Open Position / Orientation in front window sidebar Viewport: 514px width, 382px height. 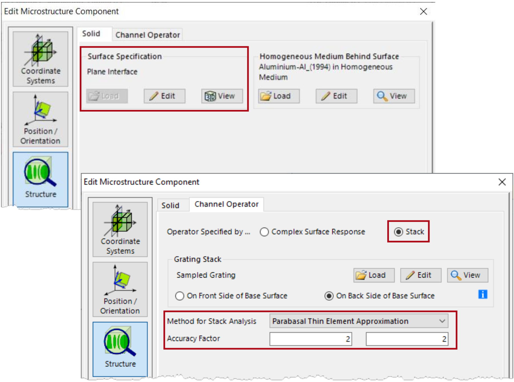pyautogui.click(x=120, y=289)
